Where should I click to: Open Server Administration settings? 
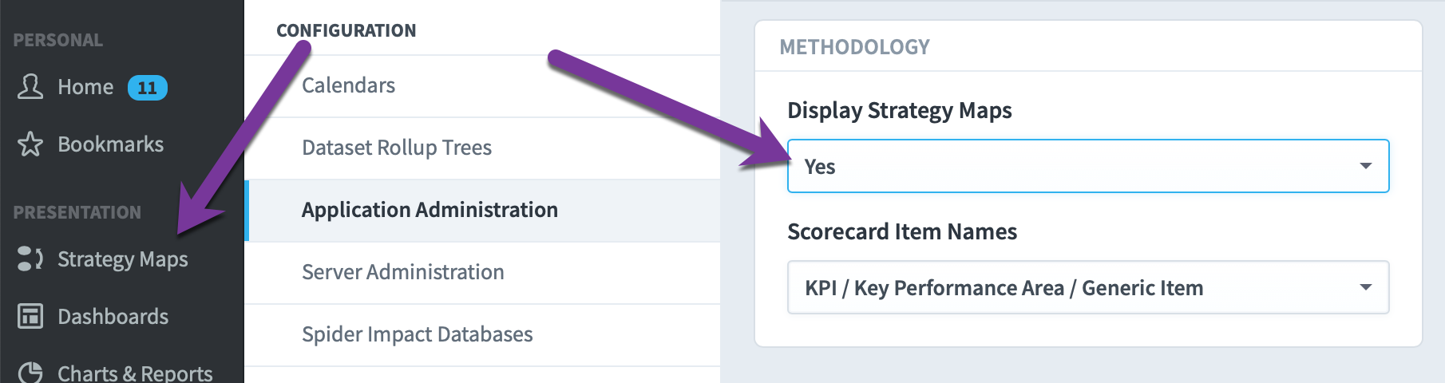point(482,272)
